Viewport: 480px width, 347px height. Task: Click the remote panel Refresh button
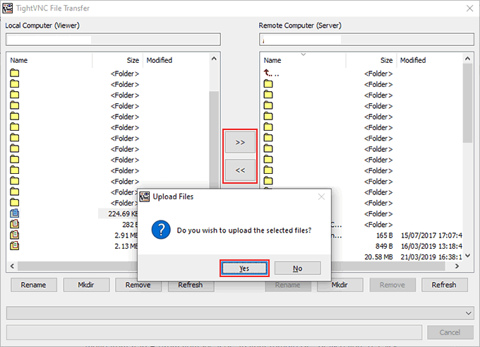click(x=444, y=285)
